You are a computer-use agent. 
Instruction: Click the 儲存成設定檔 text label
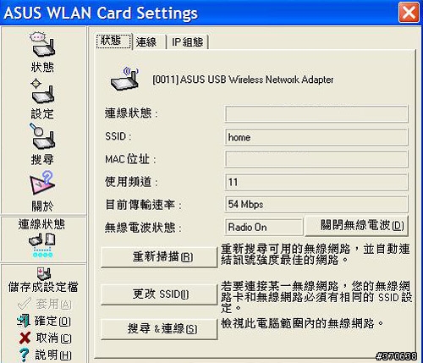pos(43,287)
